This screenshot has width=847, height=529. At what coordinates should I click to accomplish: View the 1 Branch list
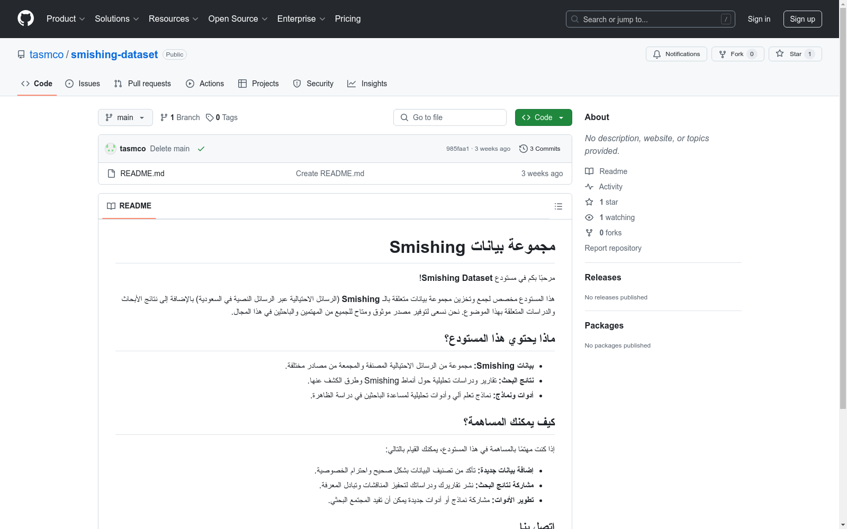pos(180,117)
